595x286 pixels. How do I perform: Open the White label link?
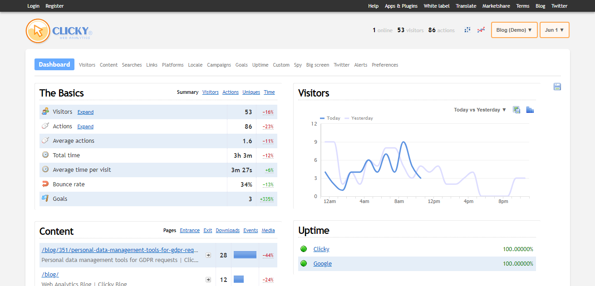(x=437, y=6)
